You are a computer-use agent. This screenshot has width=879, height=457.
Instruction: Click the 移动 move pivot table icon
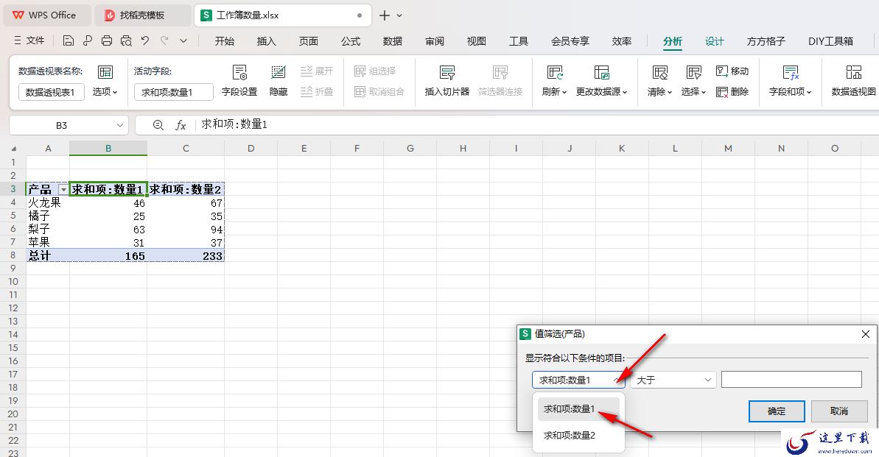(x=732, y=71)
